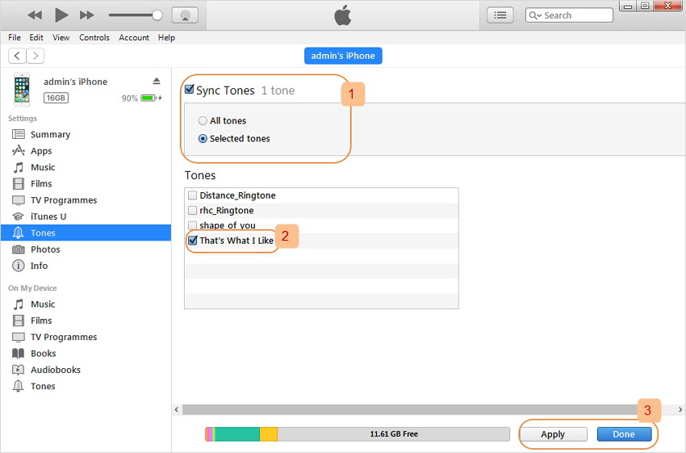Click the Done button

point(624,434)
